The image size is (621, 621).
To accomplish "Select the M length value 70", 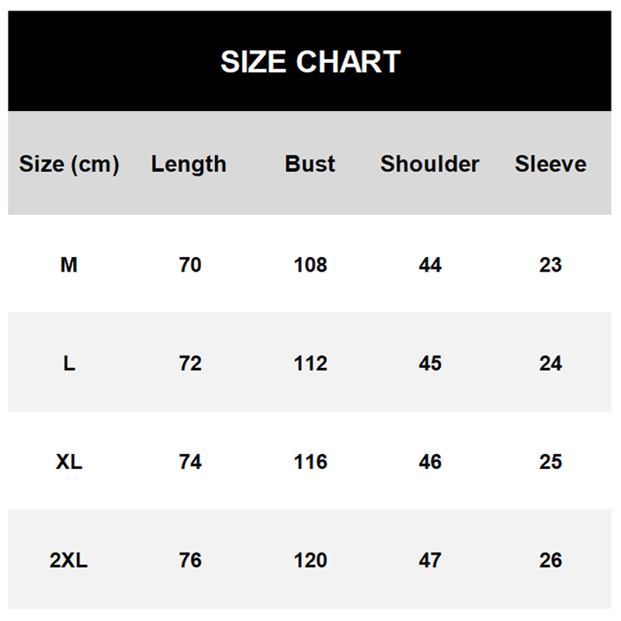I will tap(190, 265).
